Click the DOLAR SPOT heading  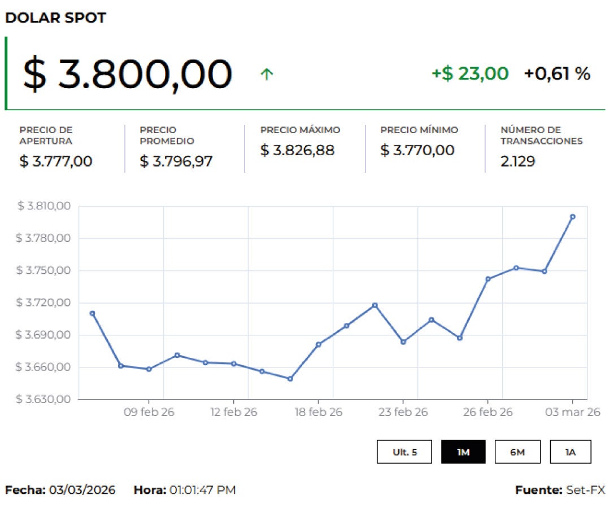click(55, 18)
